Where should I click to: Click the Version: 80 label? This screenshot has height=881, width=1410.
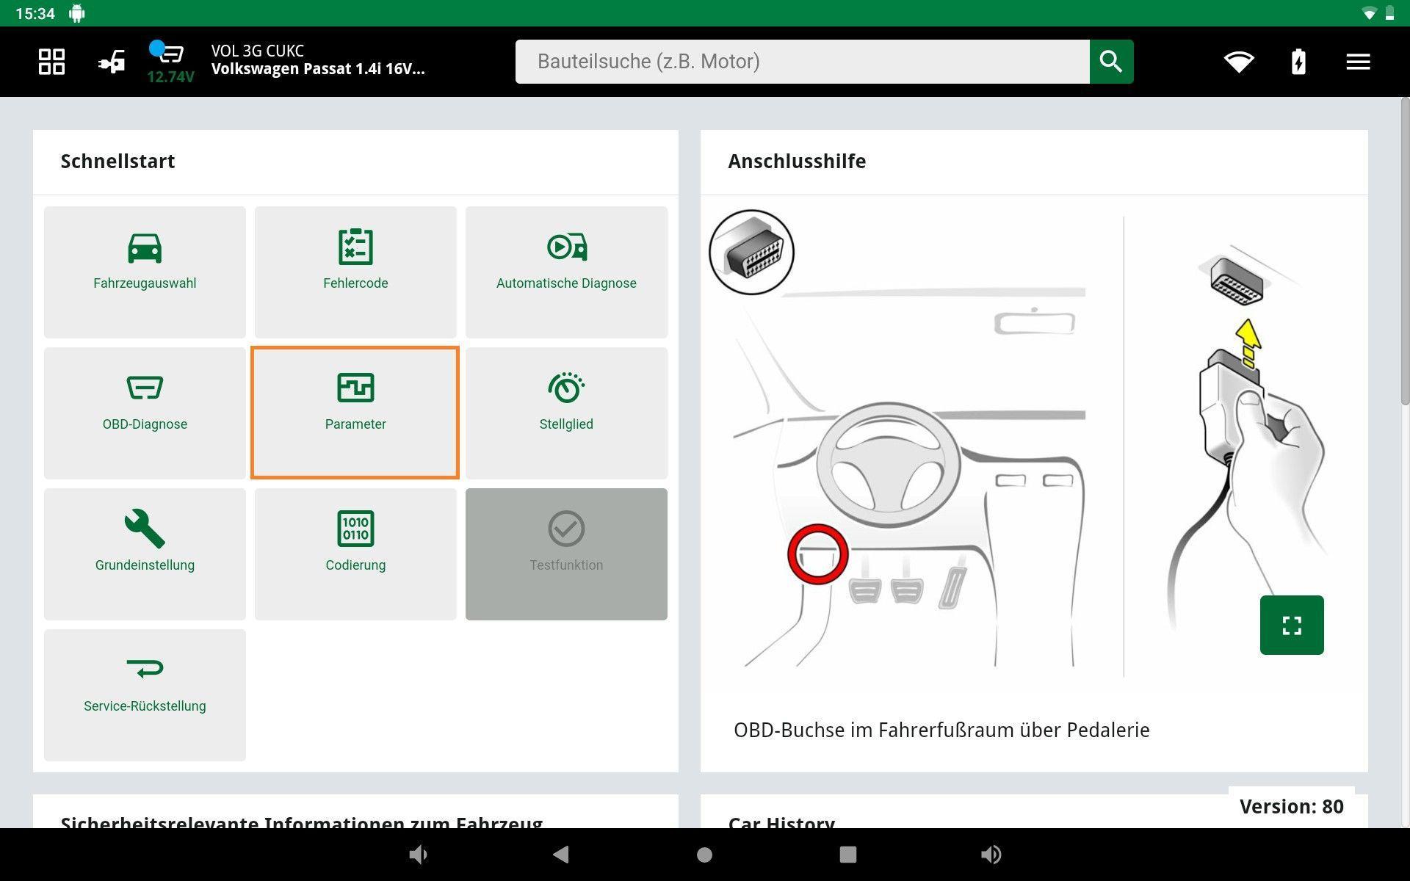coord(1292,806)
